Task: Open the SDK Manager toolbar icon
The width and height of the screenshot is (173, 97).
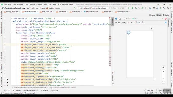Action: tap(164, 8)
